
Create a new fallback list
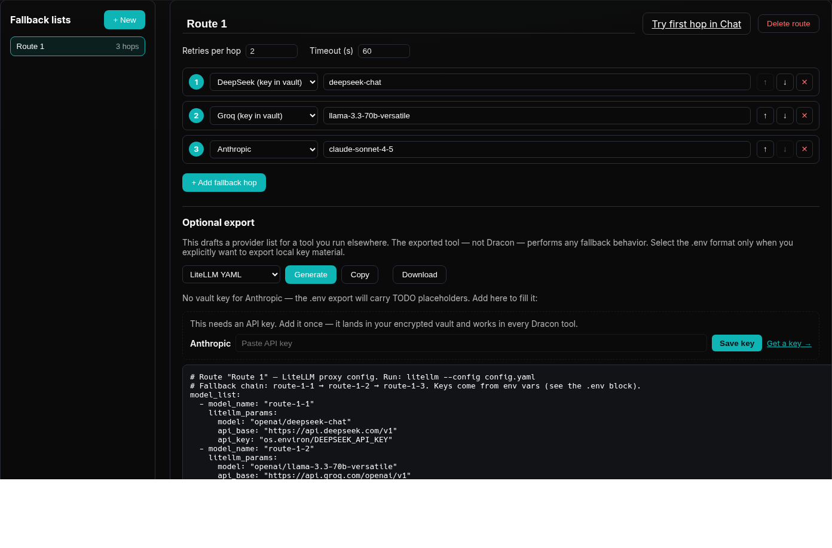(x=124, y=20)
